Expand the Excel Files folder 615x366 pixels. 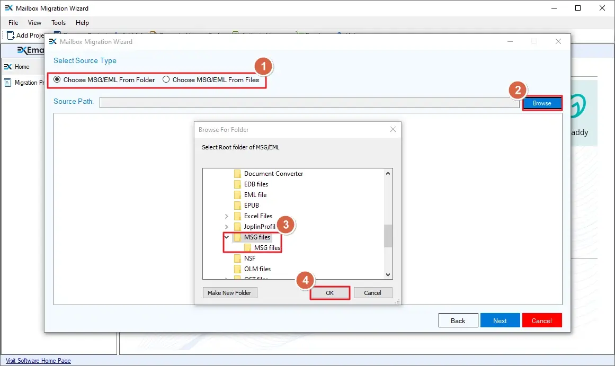pos(226,216)
